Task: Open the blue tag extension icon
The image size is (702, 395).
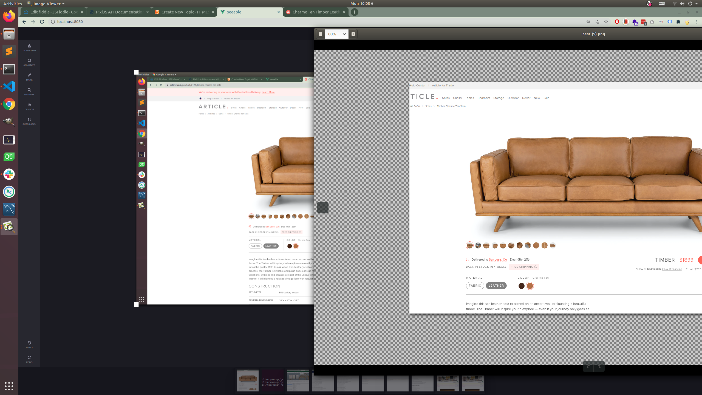Action: (x=670, y=22)
